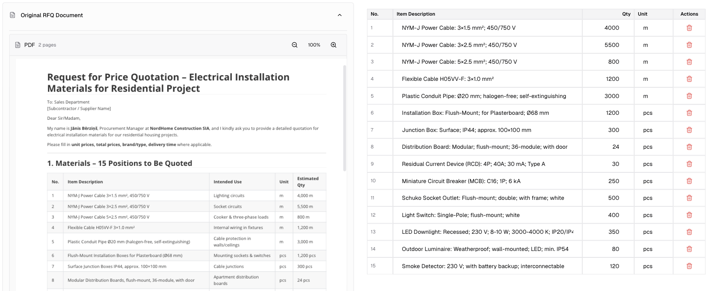Edit description Smoke Detector 230 V
This screenshot has width=708, height=291.
pos(487,266)
